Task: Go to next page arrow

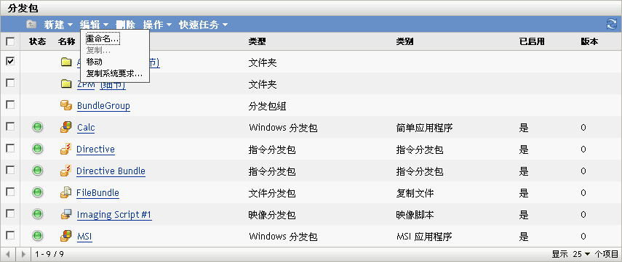Action: (23, 254)
